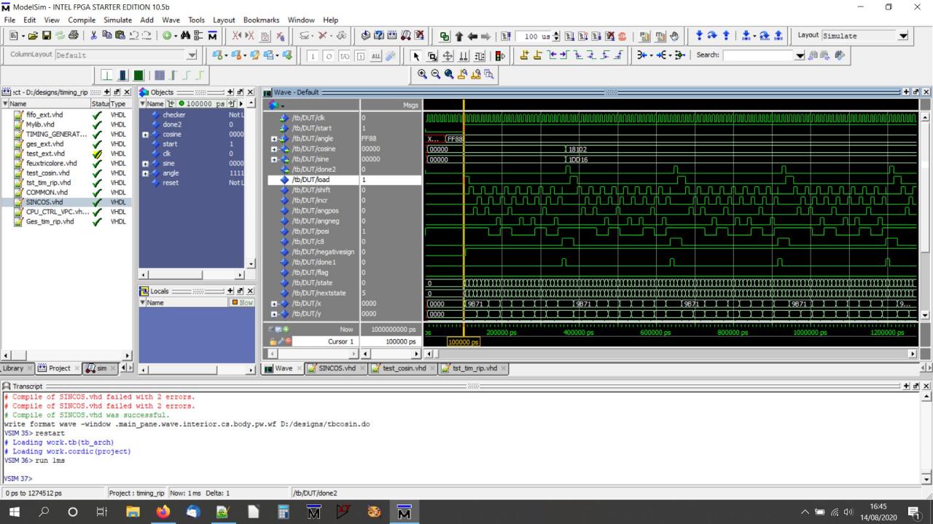The image size is (933, 524).
Task: Select SINCOS.vhd in the project list
Action: 45,202
